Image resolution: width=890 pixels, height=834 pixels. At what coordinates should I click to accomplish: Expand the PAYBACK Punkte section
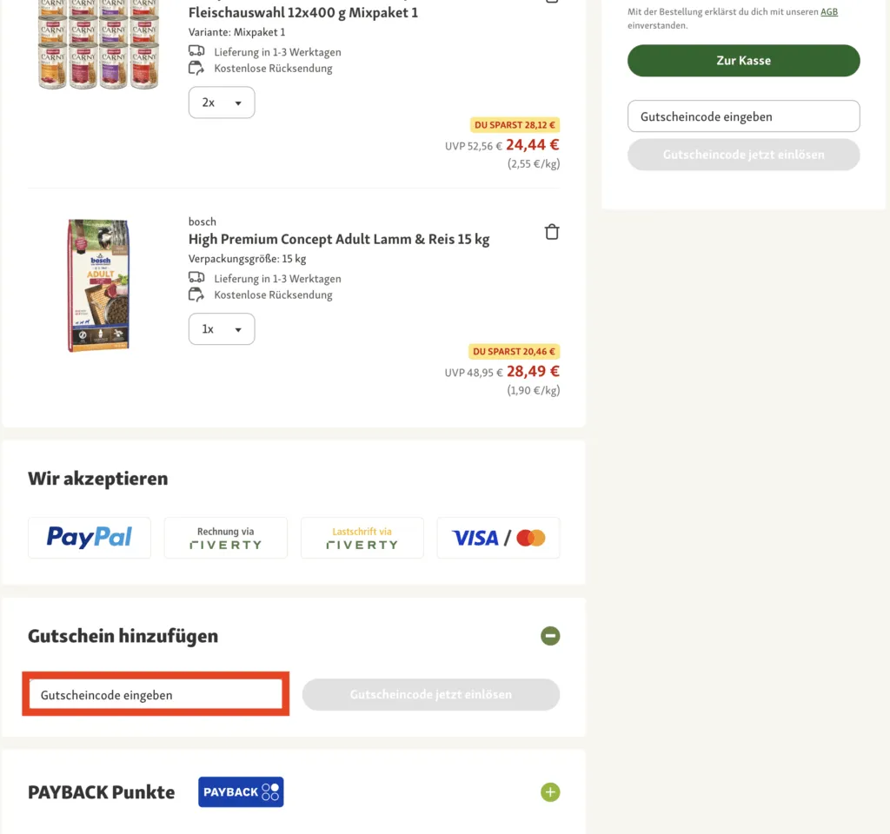click(550, 792)
